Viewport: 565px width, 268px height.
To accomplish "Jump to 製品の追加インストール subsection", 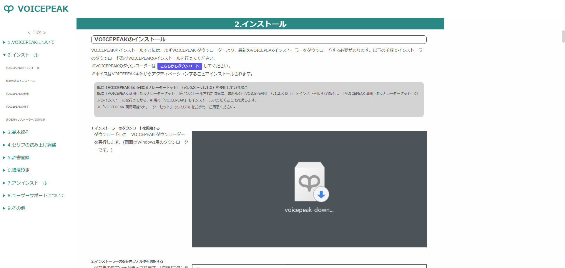I will pos(20,81).
